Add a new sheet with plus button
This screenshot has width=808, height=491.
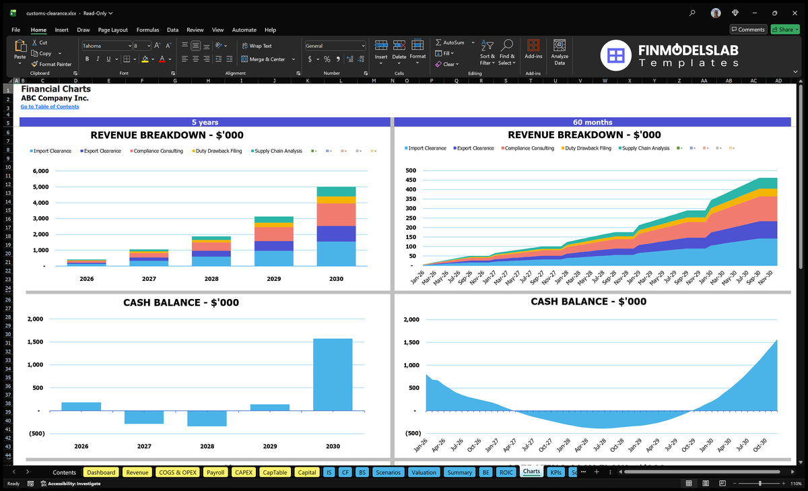tap(596, 472)
